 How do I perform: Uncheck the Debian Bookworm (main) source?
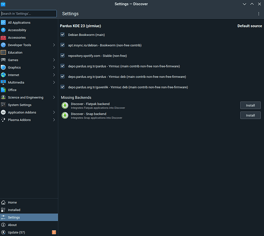62,34
